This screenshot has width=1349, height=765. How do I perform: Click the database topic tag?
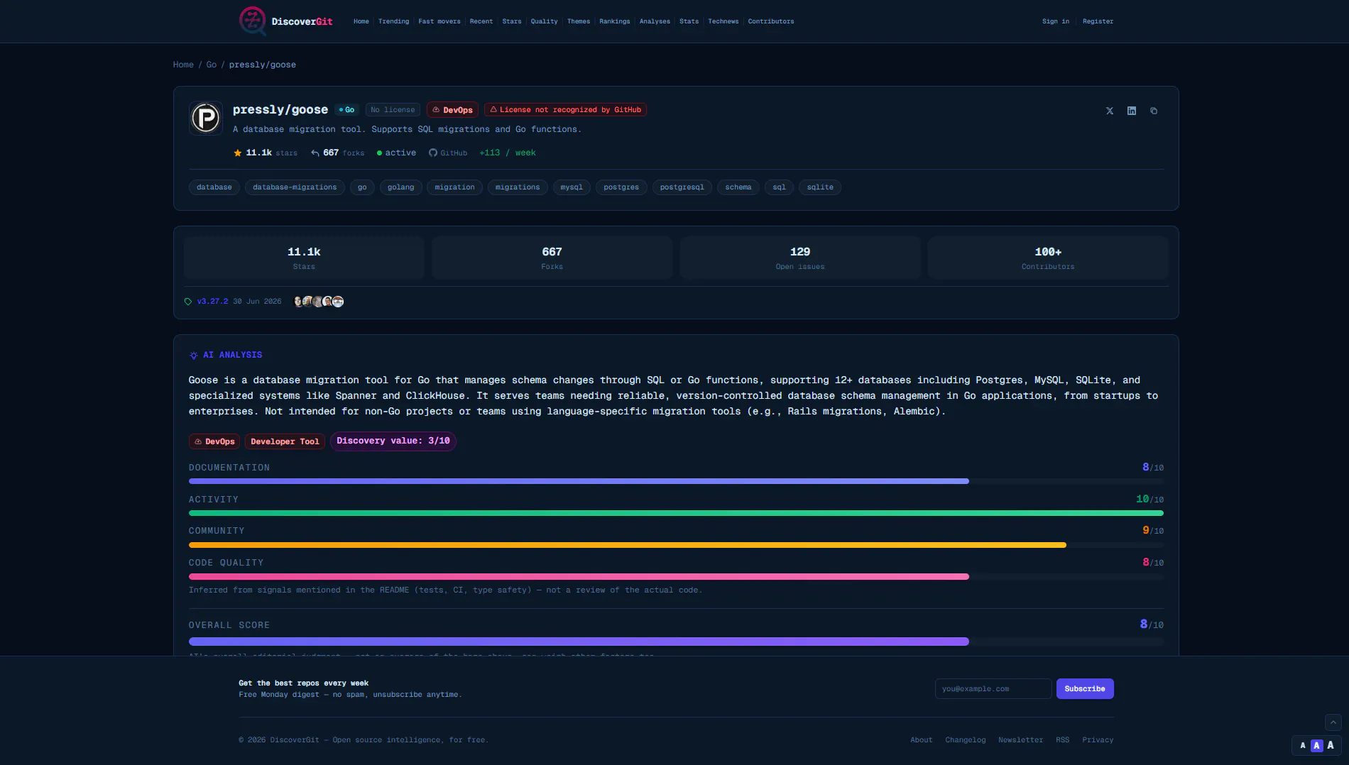pos(214,187)
